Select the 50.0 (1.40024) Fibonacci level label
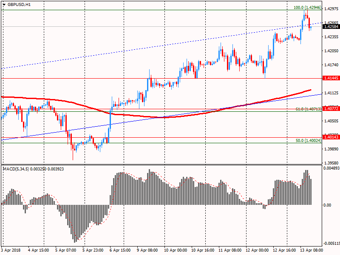Viewport: 340px width, 255px height. point(309,141)
